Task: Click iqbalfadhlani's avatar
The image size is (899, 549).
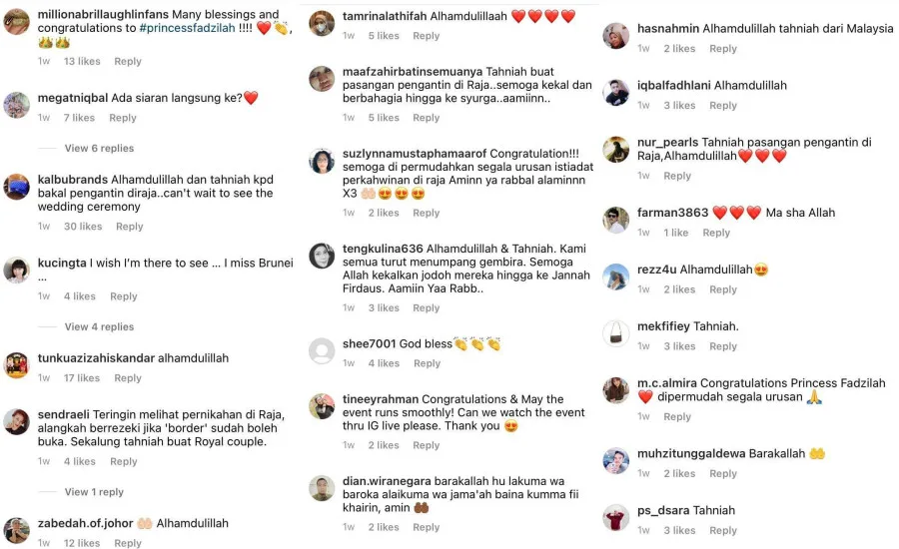Action: 616,93
